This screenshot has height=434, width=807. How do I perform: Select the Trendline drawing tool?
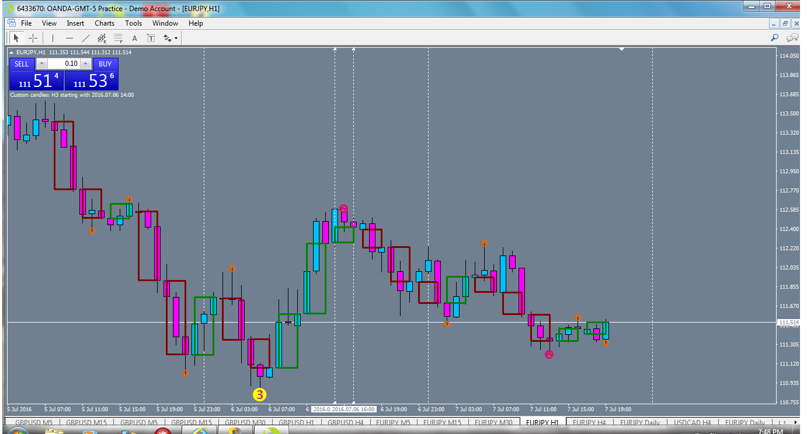click(x=85, y=37)
